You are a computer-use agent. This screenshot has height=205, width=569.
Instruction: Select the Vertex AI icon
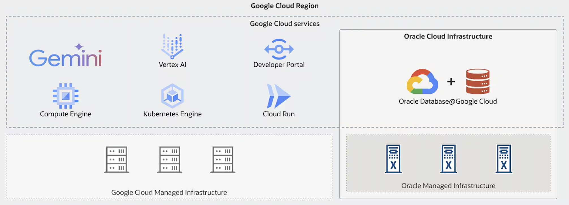pos(172,46)
